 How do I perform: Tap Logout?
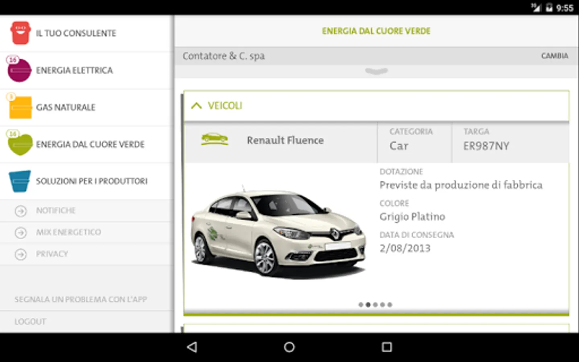[x=30, y=322]
